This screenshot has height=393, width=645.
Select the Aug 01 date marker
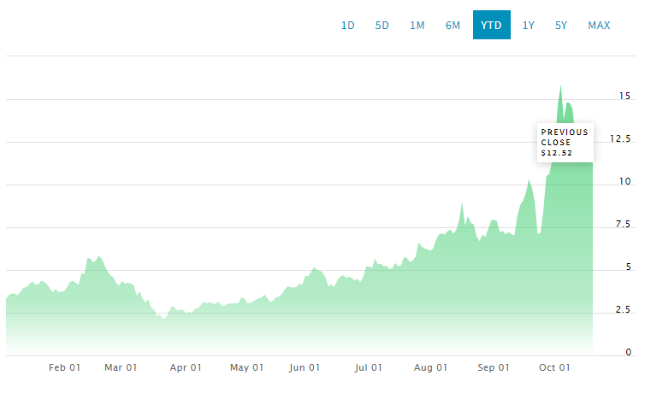(x=431, y=367)
